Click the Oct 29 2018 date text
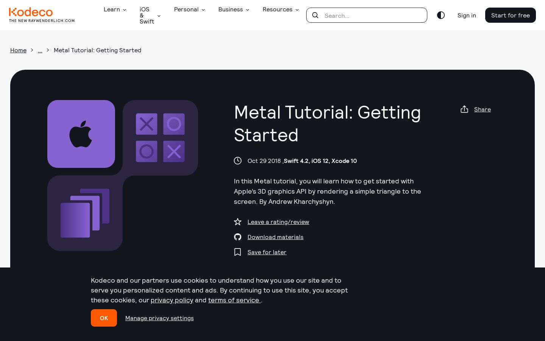545x341 pixels. pyautogui.click(x=264, y=161)
